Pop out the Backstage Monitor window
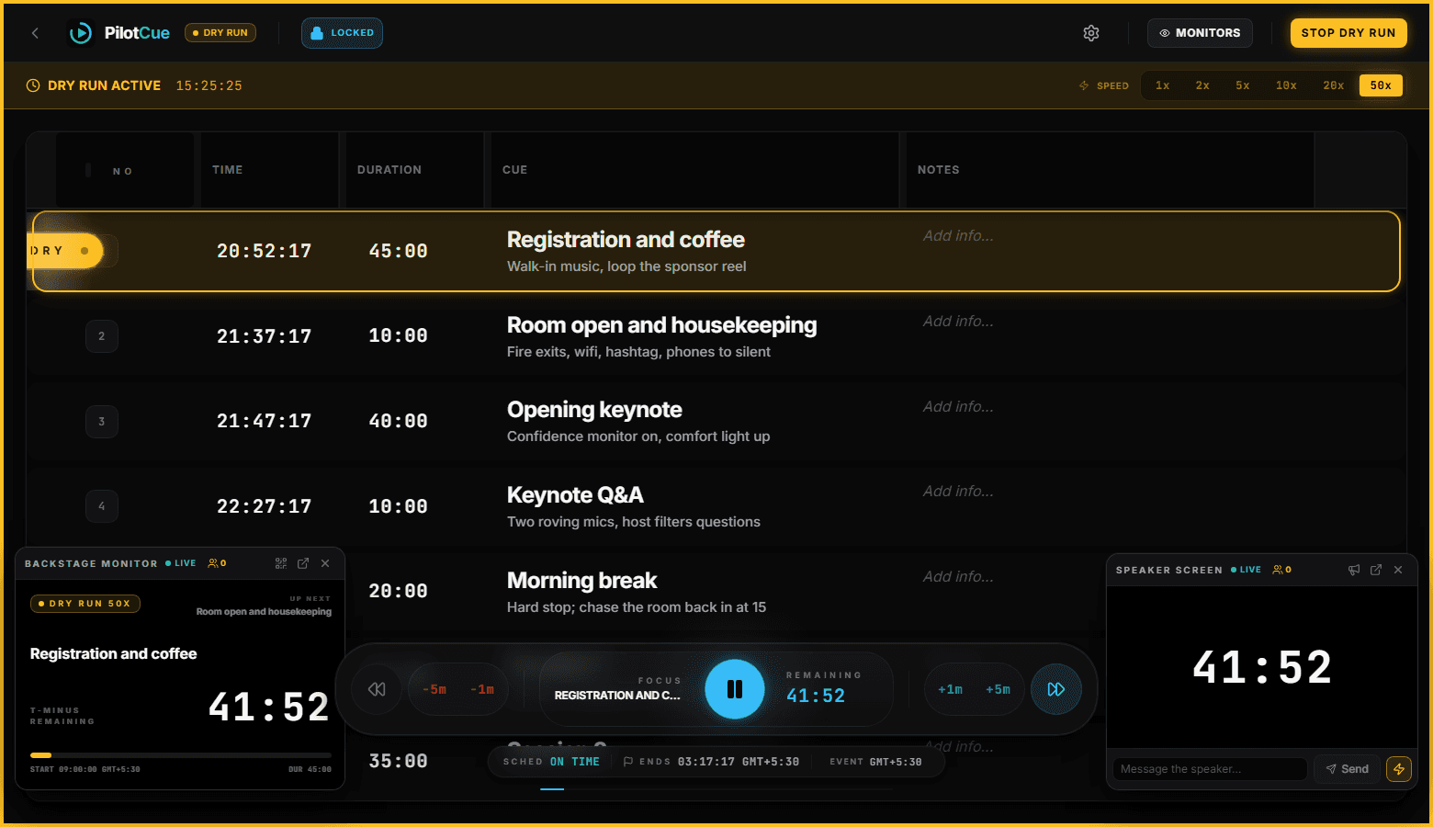 [303, 563]
